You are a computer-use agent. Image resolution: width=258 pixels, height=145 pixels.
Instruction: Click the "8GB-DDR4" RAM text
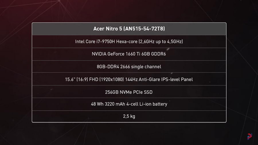pos(108,67)
